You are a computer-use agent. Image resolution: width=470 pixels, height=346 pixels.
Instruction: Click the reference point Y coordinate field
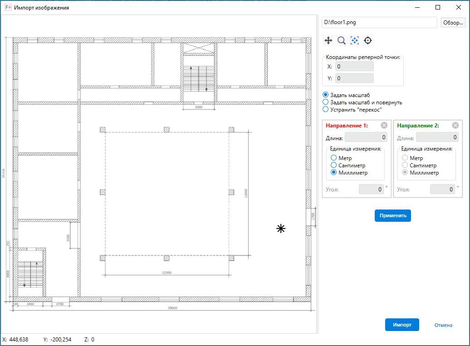[x=355, y=78]
